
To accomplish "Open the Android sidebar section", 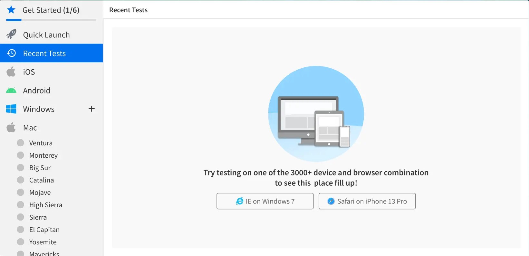I will pos(37,91).
